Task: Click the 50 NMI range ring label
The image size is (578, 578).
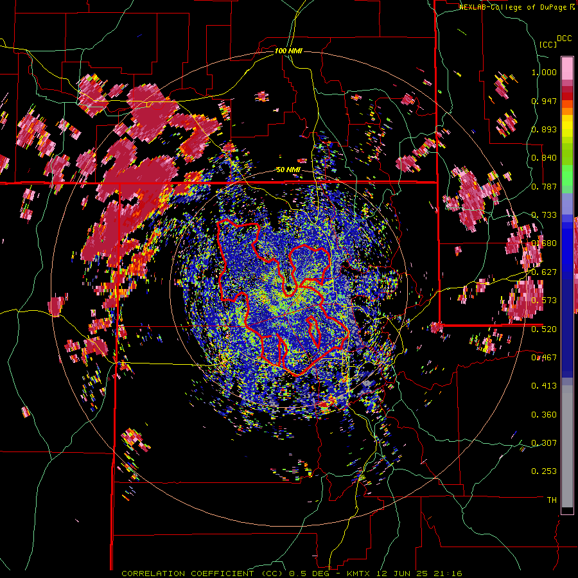Action: 288,170
